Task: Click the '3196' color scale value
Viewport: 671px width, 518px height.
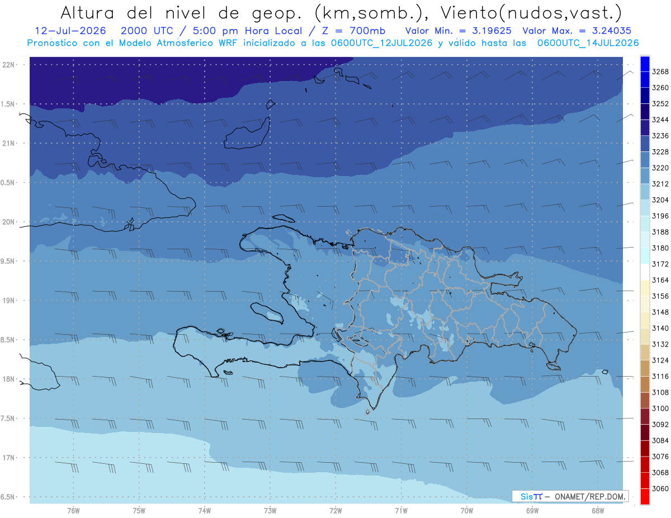Action: pyautogui.click(x=660, y=216)
